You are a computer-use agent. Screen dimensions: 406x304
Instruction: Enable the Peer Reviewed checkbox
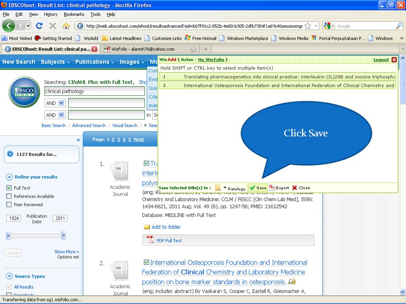pos(9,204)
